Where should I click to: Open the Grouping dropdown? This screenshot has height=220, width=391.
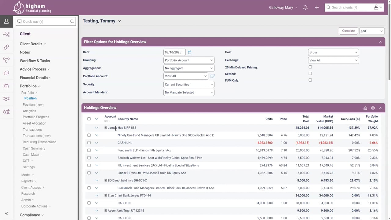click(189, 60)
